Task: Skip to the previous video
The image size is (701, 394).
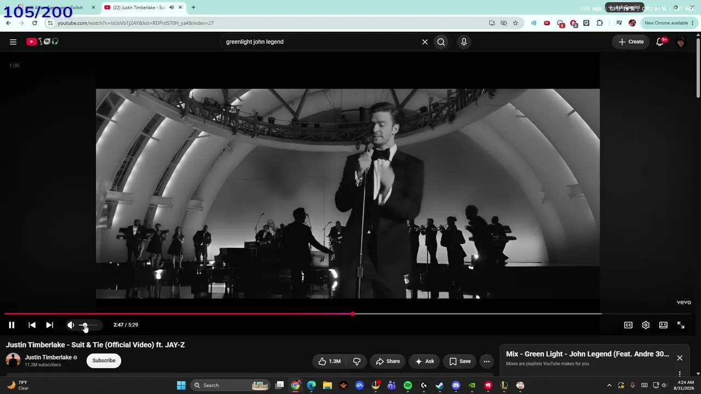Action: coord(32,325)
